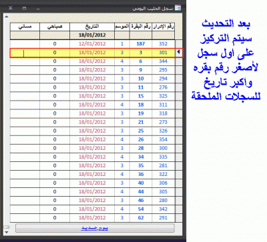Click cow number 26 in row 354
This screenshot has width=267, height=242.
coord(141,139)
